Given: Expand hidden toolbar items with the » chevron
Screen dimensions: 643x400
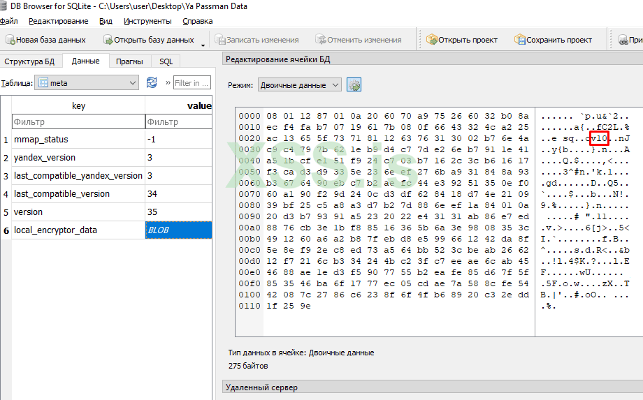Looking at the screenshot, I should (168, 82).
